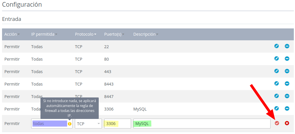Sort by Protocolo column header
295x134 pixels.
coord(86,34)
